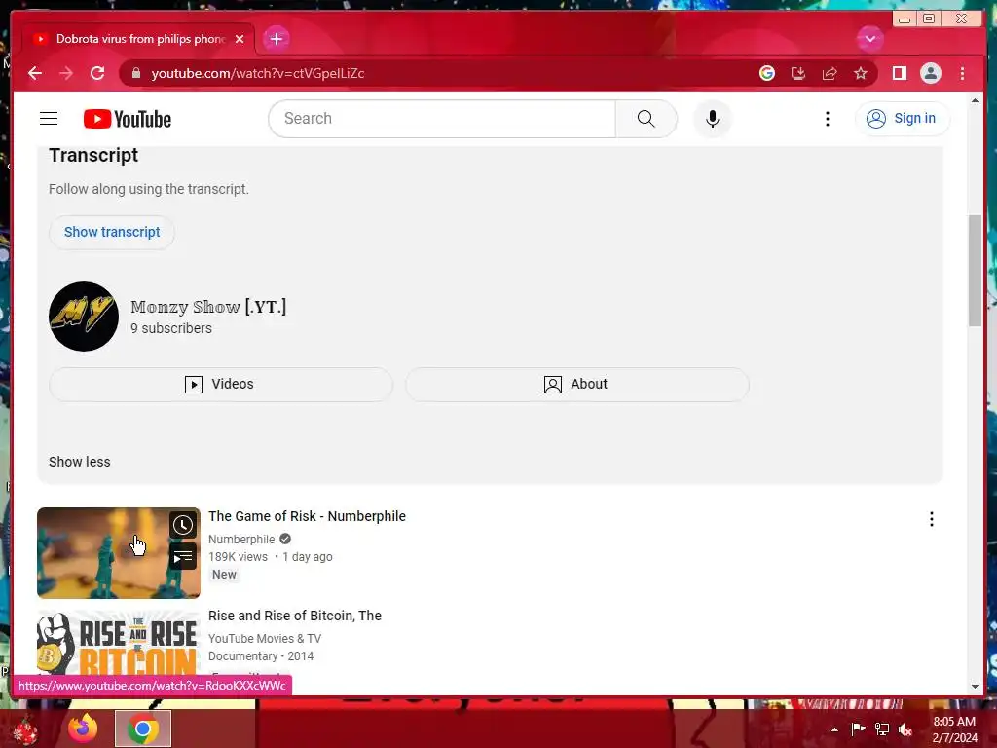Click the scrollbar down arrow

point(975,687)
